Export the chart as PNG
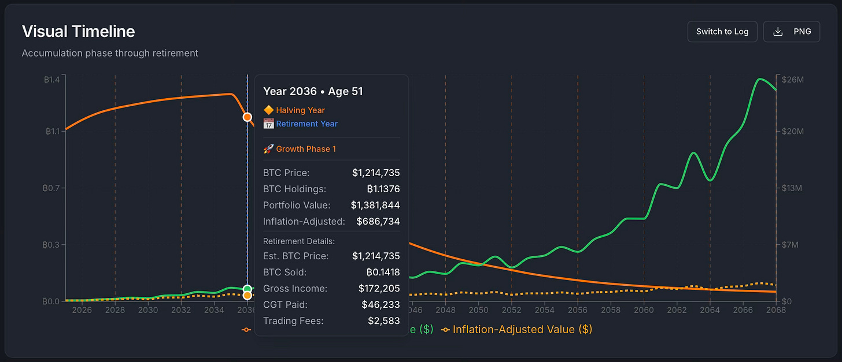The width and height of the screenshot is (842, 362). (792, 31)
